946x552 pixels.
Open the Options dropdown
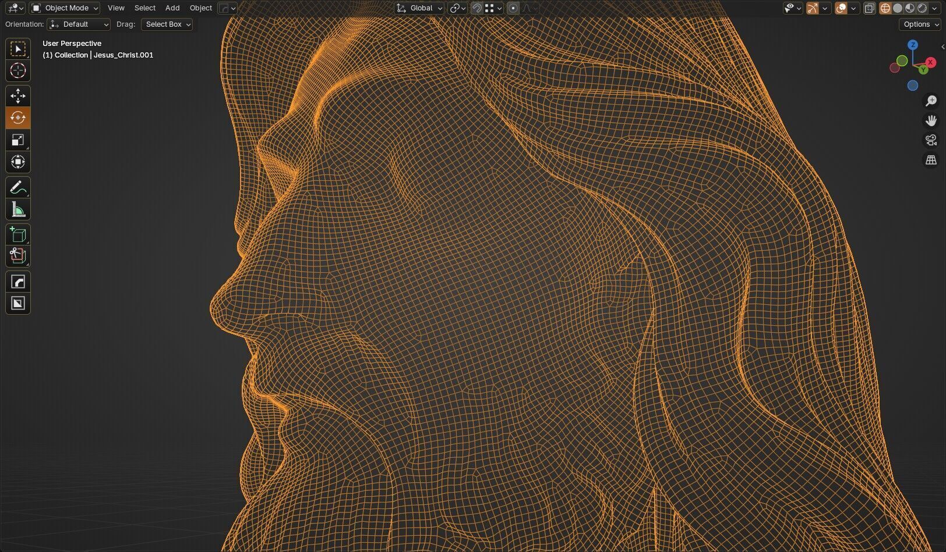coord(920,24)
